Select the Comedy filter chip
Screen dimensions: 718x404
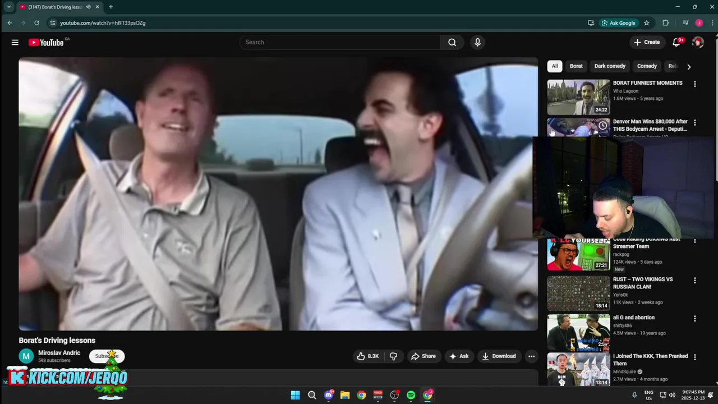point(647,66)
